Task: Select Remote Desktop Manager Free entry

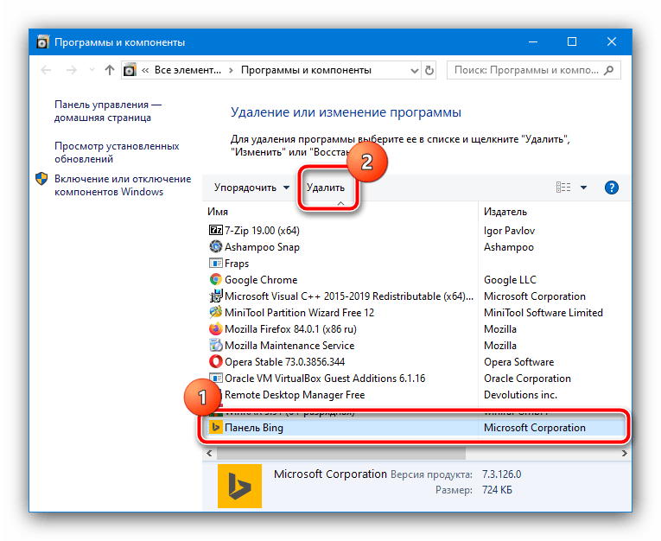Action: 340,395
